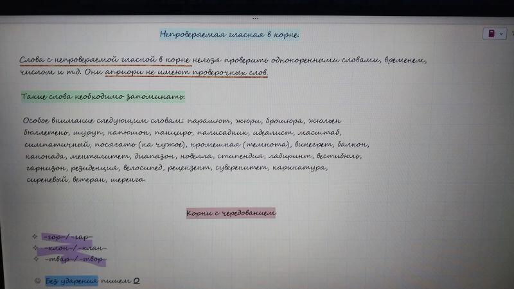Click the underlined letter "О" after "пишем"
This screenshot has width=514, height=289.
(x=137, y=281)
